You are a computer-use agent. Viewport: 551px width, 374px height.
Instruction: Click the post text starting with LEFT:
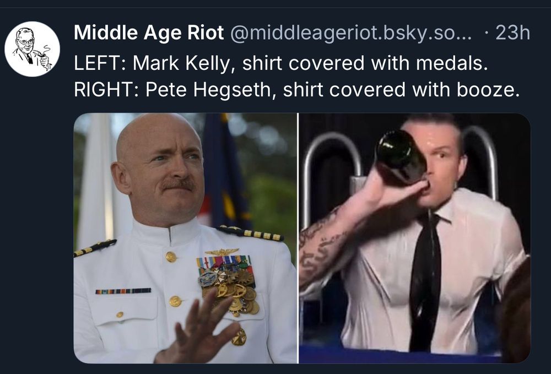281,63
